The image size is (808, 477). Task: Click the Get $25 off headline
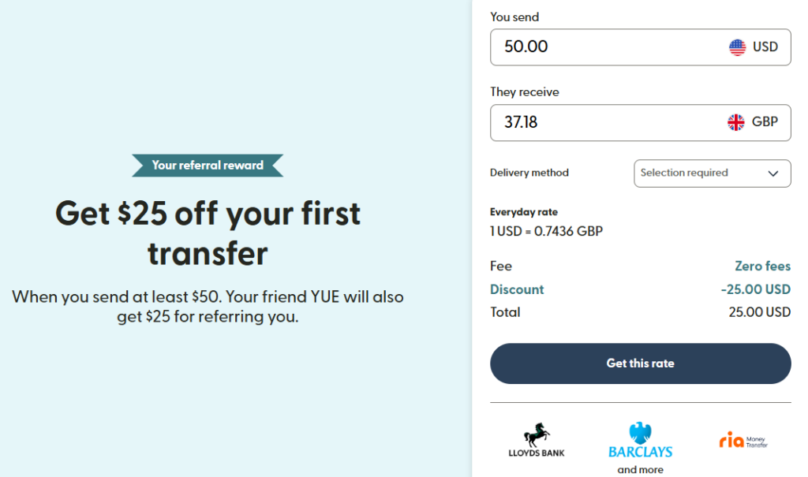coord(208,233)
